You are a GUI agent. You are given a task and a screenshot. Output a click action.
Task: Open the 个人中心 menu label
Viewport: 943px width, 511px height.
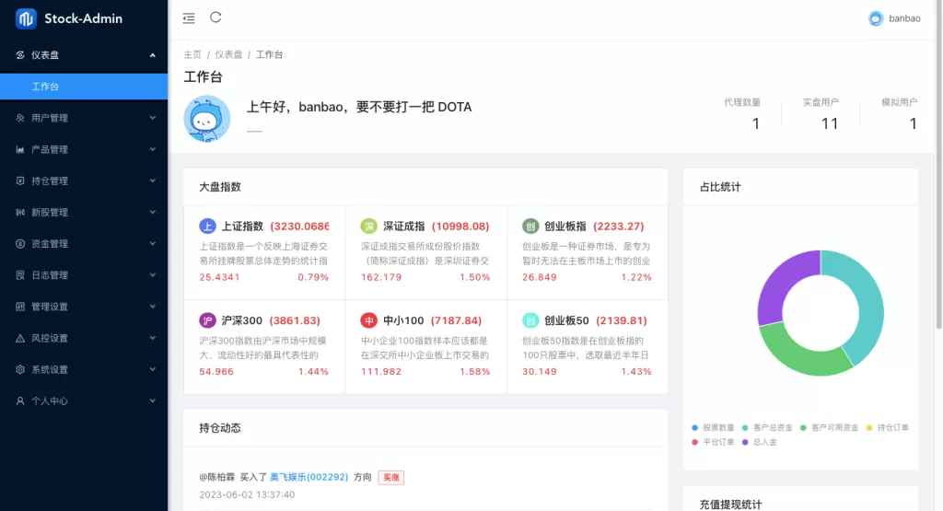point(50,401)
